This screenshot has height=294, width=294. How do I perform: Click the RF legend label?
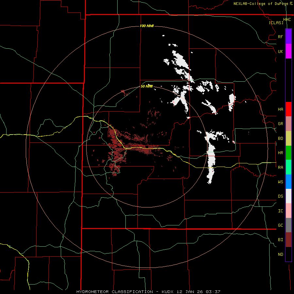pos(280,37)
